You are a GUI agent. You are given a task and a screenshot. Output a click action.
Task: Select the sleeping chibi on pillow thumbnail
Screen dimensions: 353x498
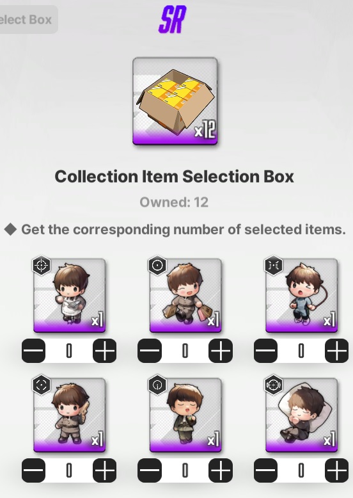pyautogui.click(x=302, y=415)
